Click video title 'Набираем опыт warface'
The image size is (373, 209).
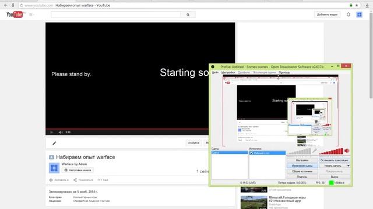pos(86,157)
